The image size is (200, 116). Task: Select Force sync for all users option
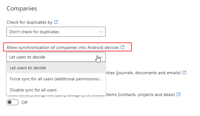coord(56,79)
